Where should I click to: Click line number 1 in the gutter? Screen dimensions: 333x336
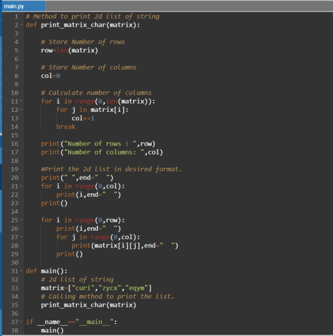[x=16, y=17]
